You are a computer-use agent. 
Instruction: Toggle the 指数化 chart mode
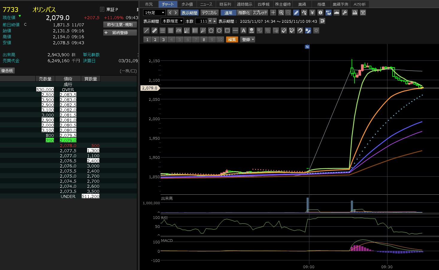pos(244,13)
